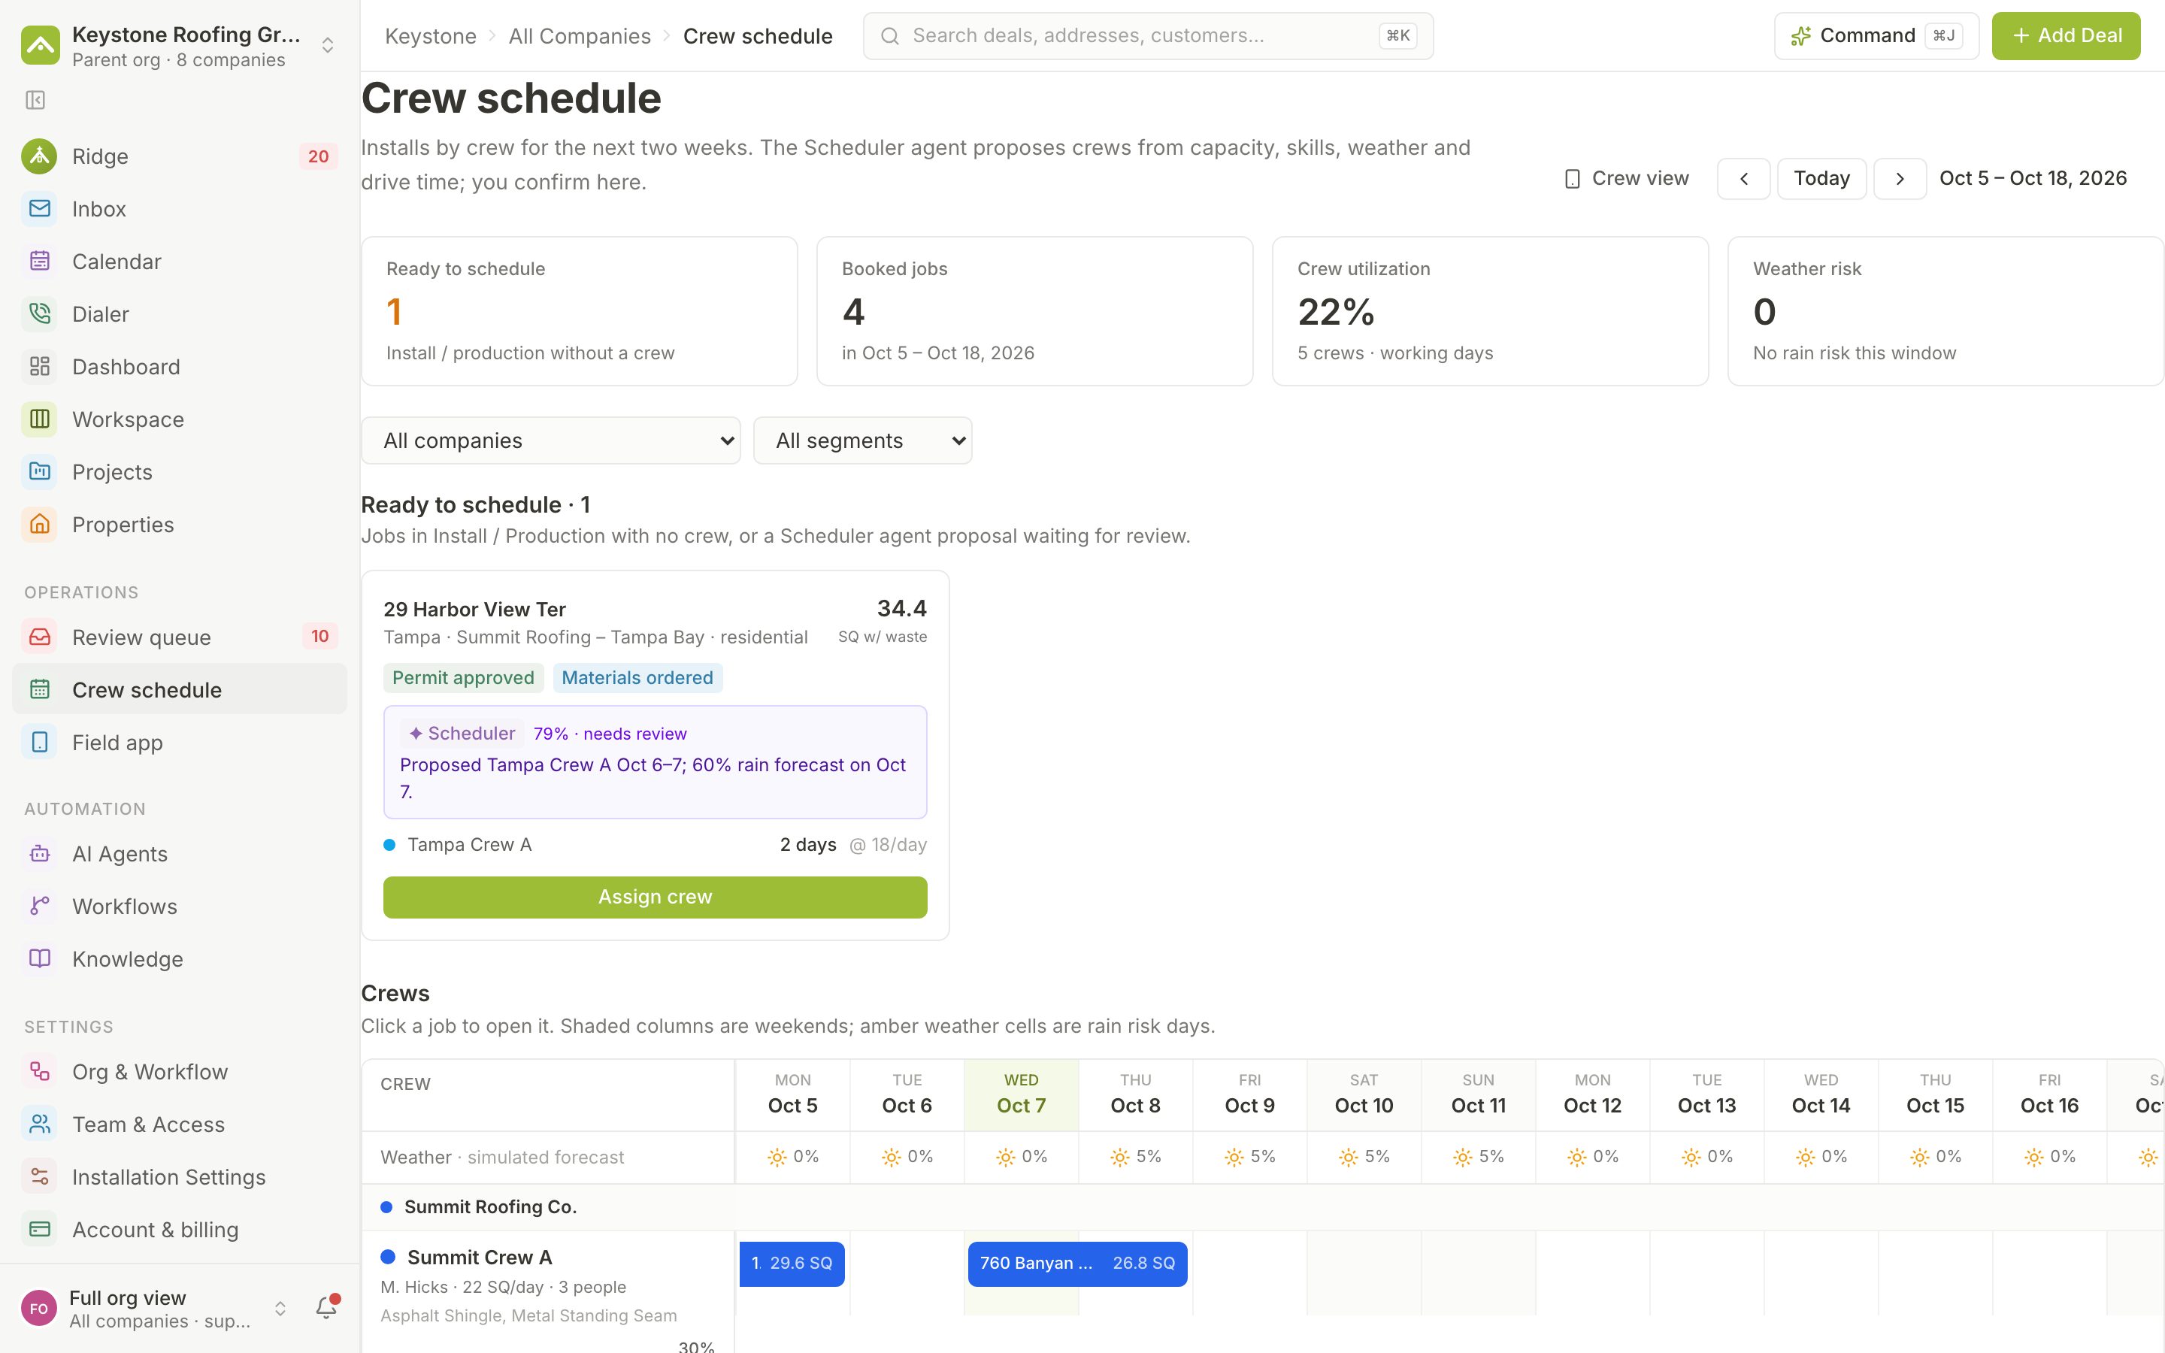This screenshot has height=1353, width=2165.
Task: Open the All companies dropdown
Action: (x=551, y=440)
